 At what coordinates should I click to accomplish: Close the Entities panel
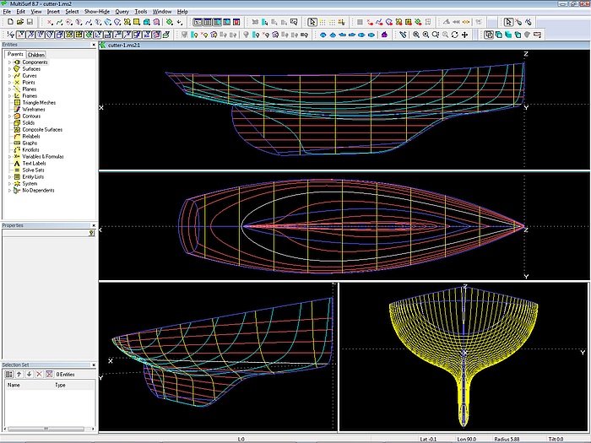(x=93, y=45)
